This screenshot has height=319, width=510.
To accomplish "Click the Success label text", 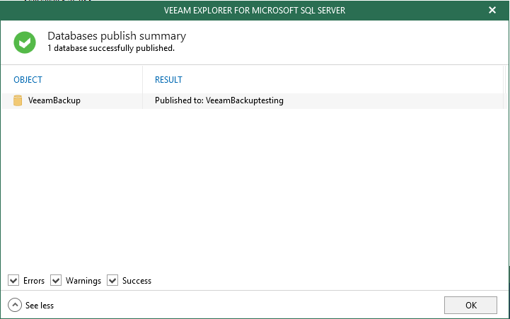I will 137,281.
